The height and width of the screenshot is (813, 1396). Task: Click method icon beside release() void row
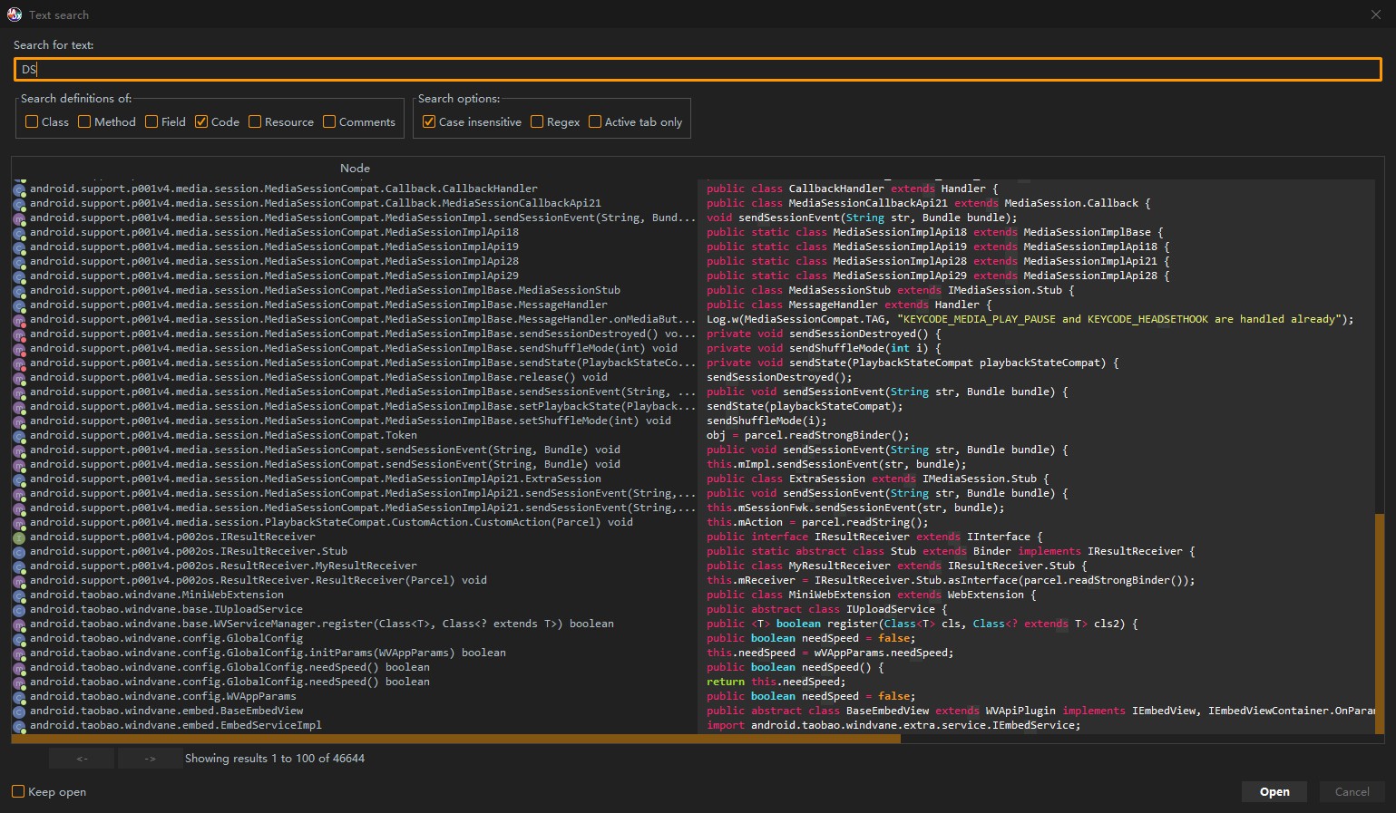[x=19, y=378]
